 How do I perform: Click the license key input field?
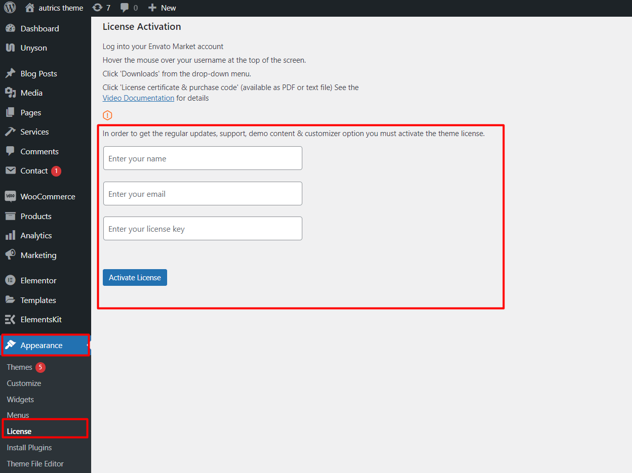coord(203,228)
